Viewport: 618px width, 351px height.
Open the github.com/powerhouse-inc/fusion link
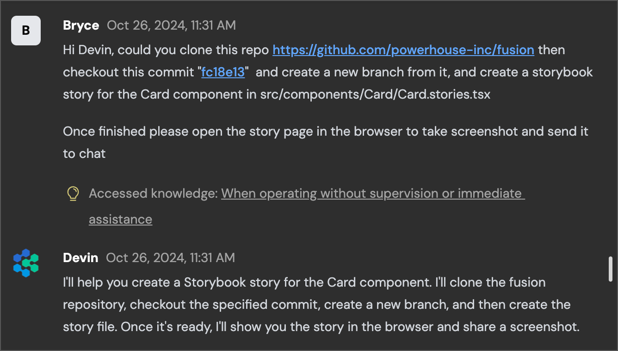tap(403, 50)
